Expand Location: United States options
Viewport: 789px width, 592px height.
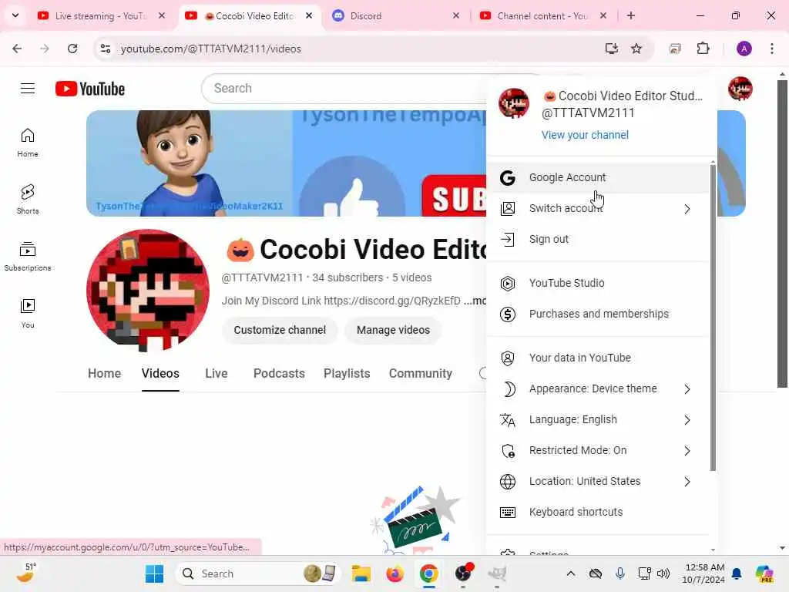(x=687, y=482)
